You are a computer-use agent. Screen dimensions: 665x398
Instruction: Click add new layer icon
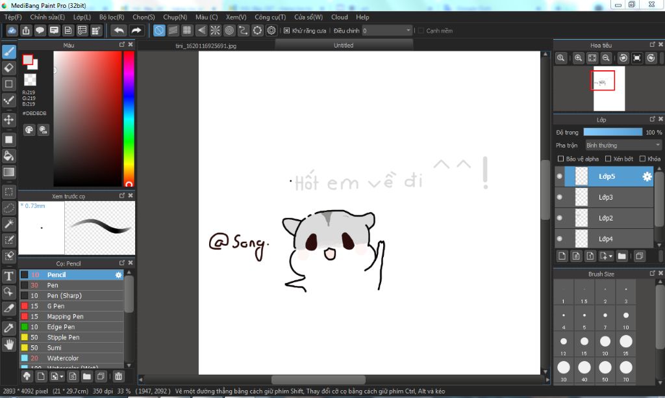562,256
